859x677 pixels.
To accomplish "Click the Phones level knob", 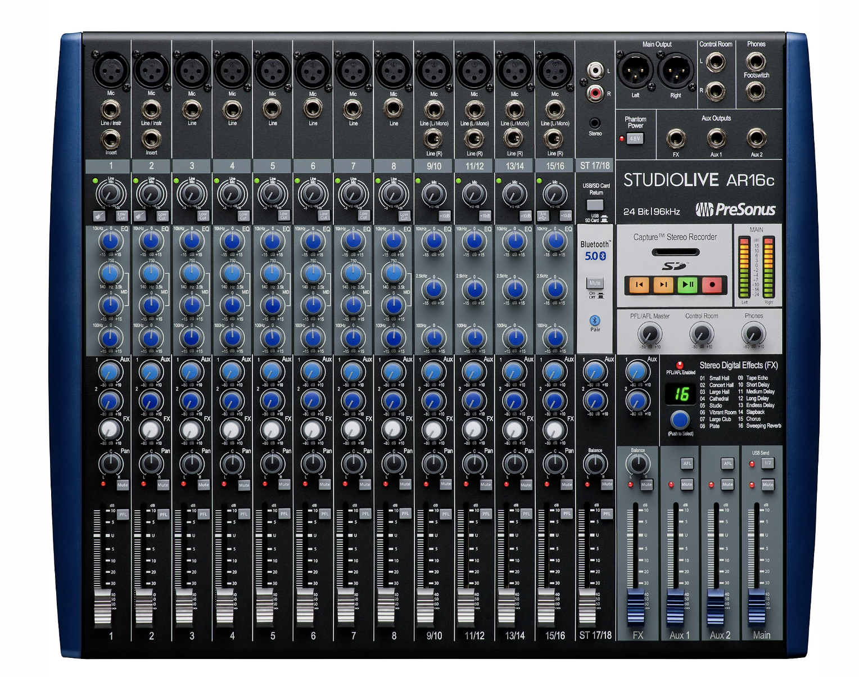I will coord(753,334).
